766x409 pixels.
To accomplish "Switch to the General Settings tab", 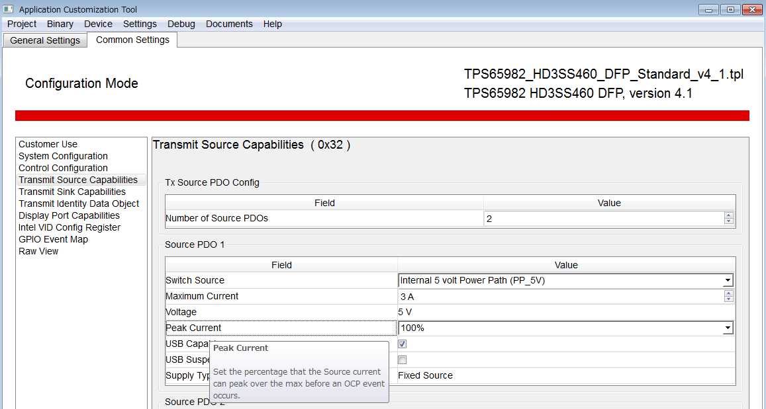I will 45,40.
